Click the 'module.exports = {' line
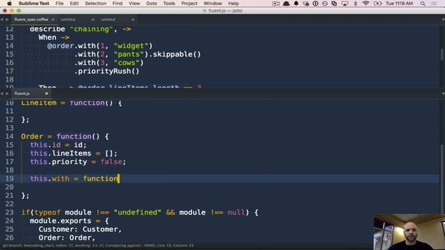 tap(70, 221)
